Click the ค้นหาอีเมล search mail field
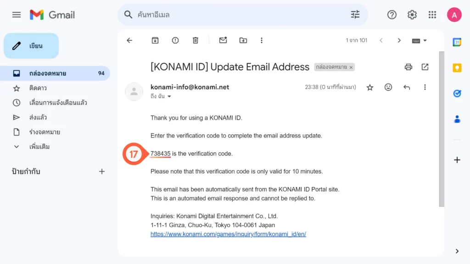 (x=239, y=15)
